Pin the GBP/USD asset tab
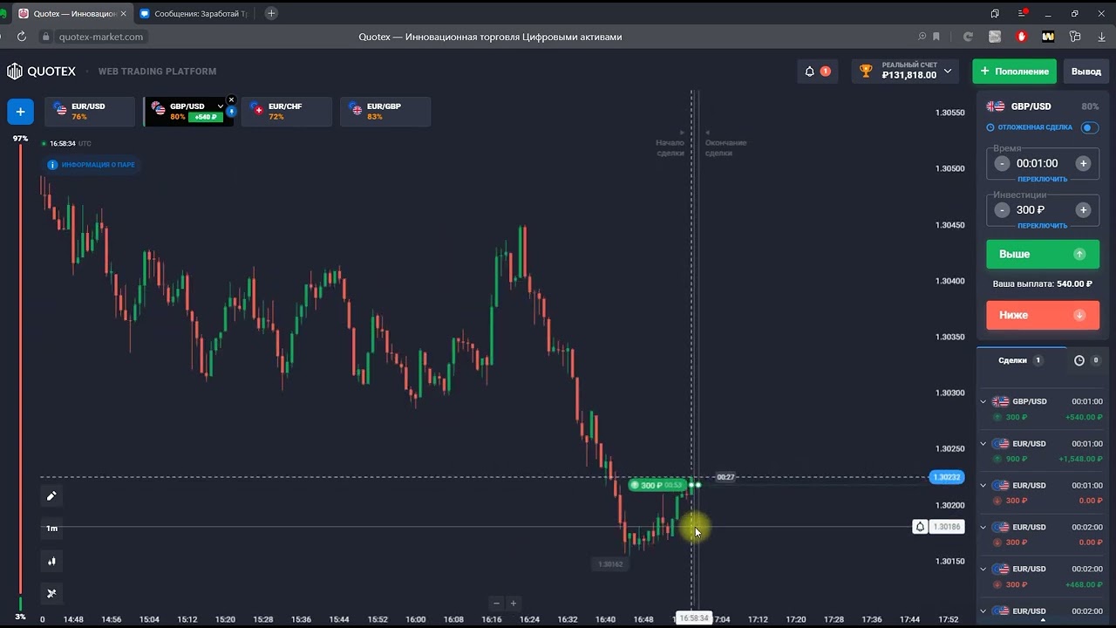 231,112
